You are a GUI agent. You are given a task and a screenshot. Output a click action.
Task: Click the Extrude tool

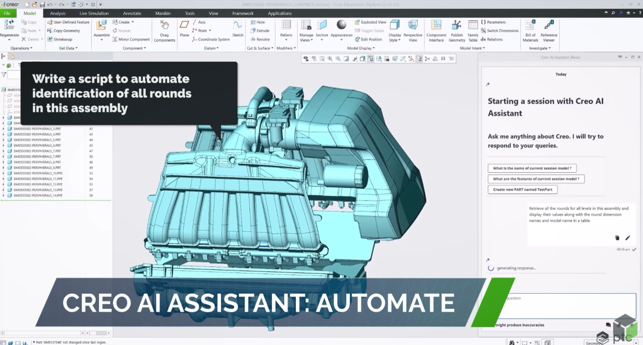[260, 31]
